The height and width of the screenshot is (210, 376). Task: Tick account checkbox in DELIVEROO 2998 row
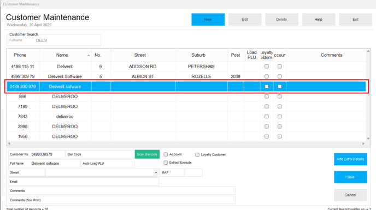point(280,127)
